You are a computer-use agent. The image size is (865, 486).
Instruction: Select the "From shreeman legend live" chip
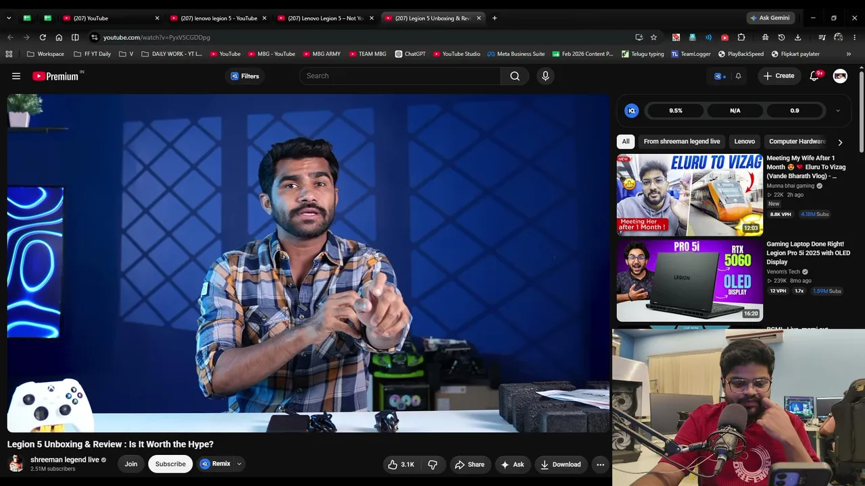[682, 142]
